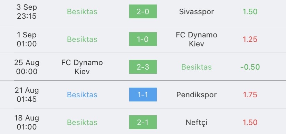Select the 21 Aug 01:45 match date

tap(27, 95)
